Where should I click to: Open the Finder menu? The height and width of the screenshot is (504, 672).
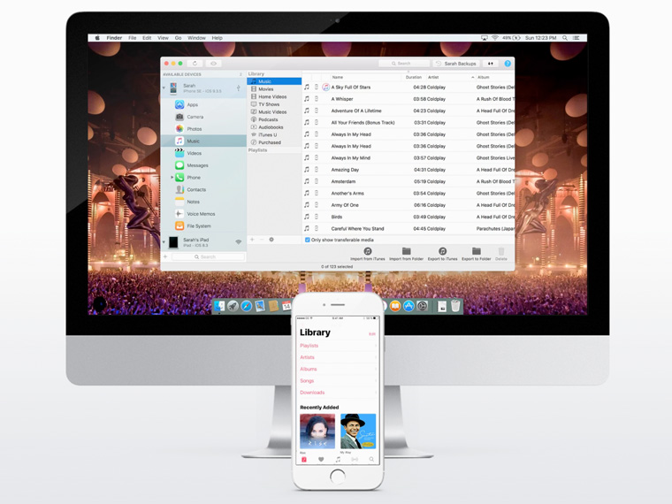coord(114,38)
